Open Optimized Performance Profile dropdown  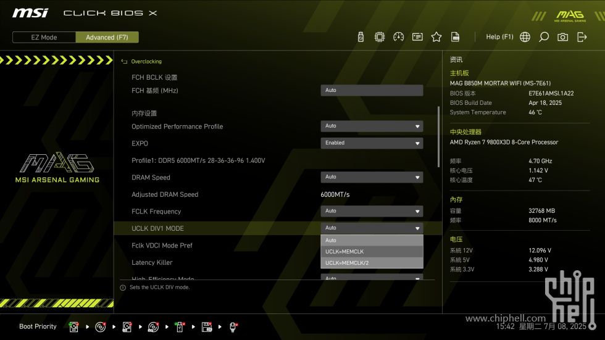click(372, 126)
